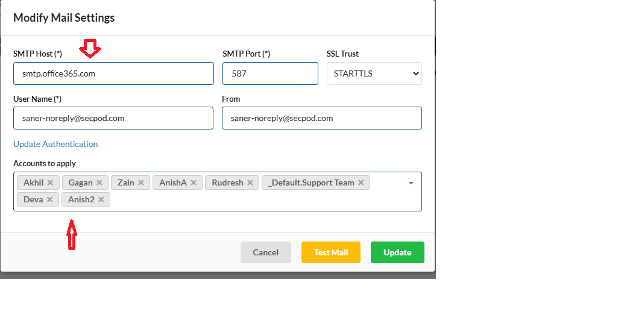Click the green Update button
The image size is (627, 315).
coord(397,252)
